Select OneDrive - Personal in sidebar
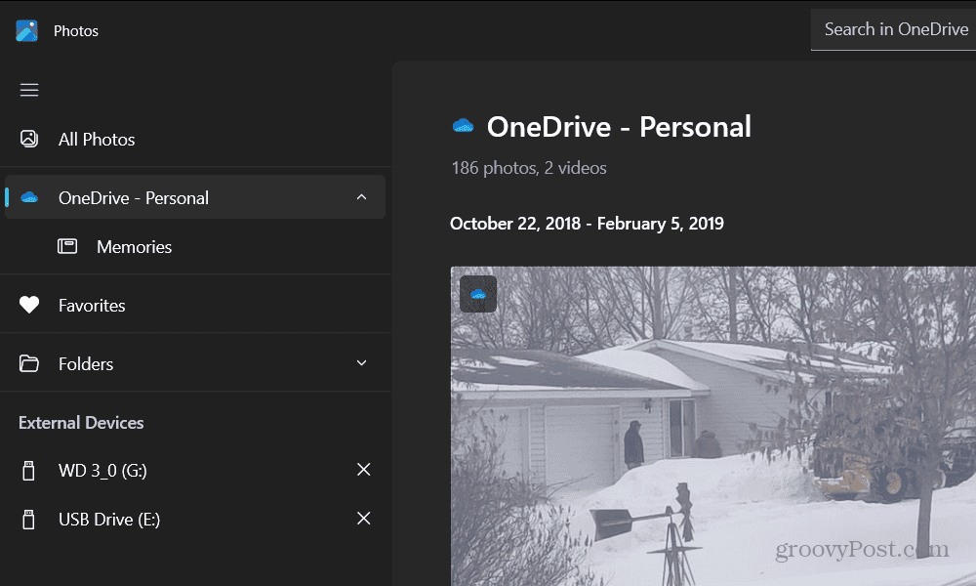This screenshot has height=586, width=976. point(195,197)
